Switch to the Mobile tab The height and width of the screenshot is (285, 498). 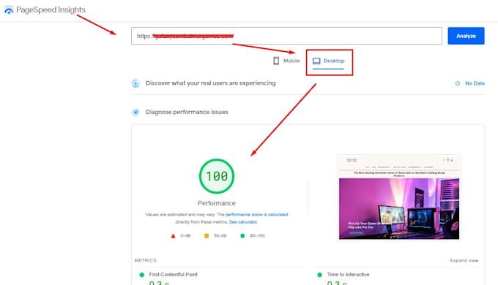click(286, 61)
